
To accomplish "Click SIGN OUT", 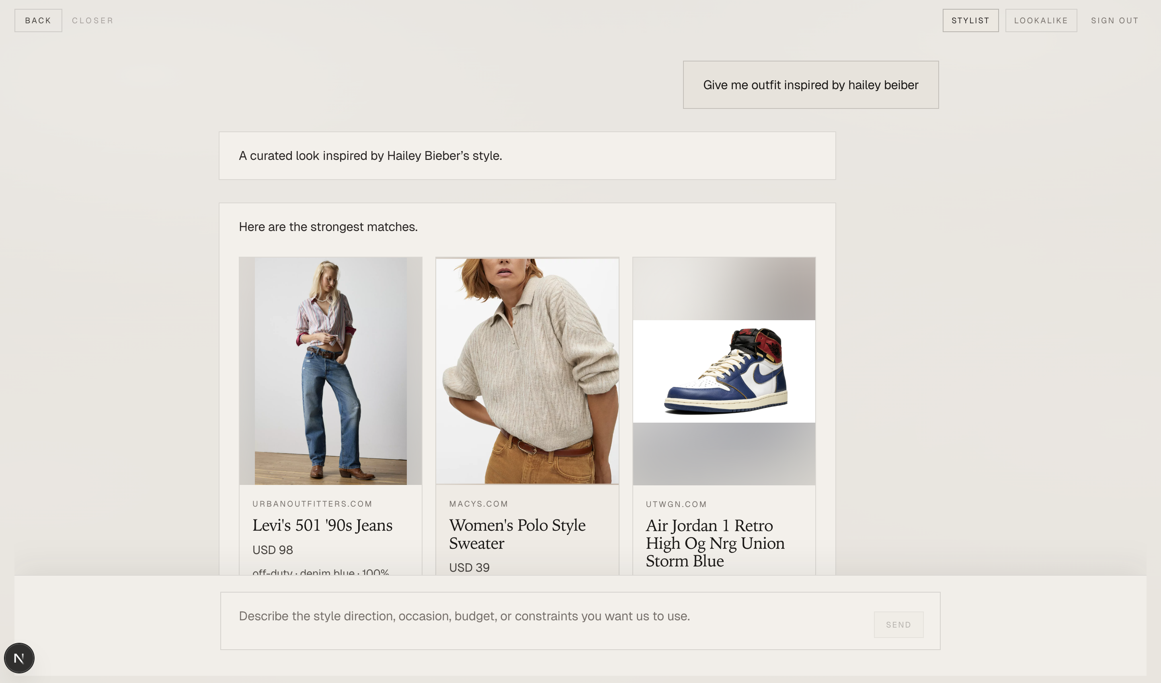I will point(1114,21).
